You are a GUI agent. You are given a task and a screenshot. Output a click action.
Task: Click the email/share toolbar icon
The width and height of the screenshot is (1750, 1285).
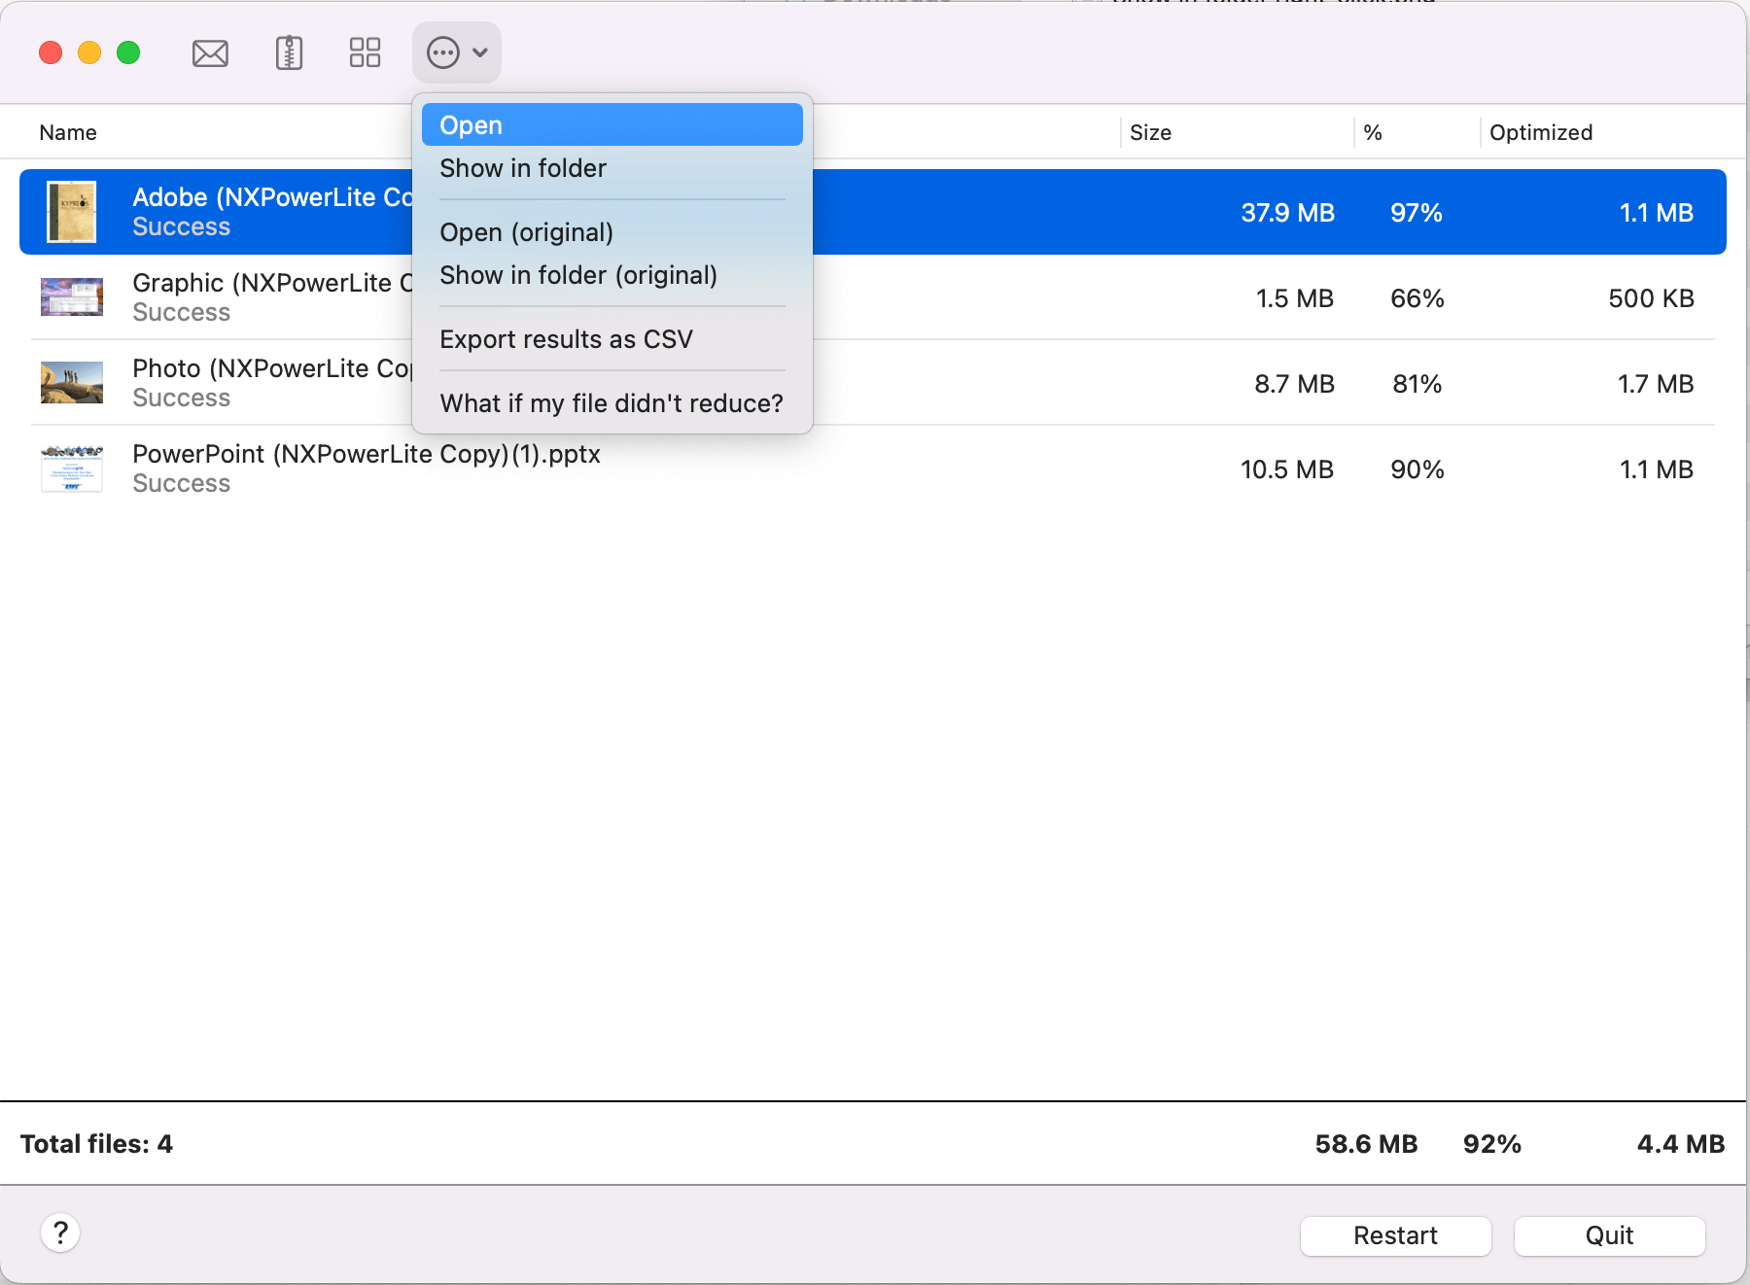209,52
